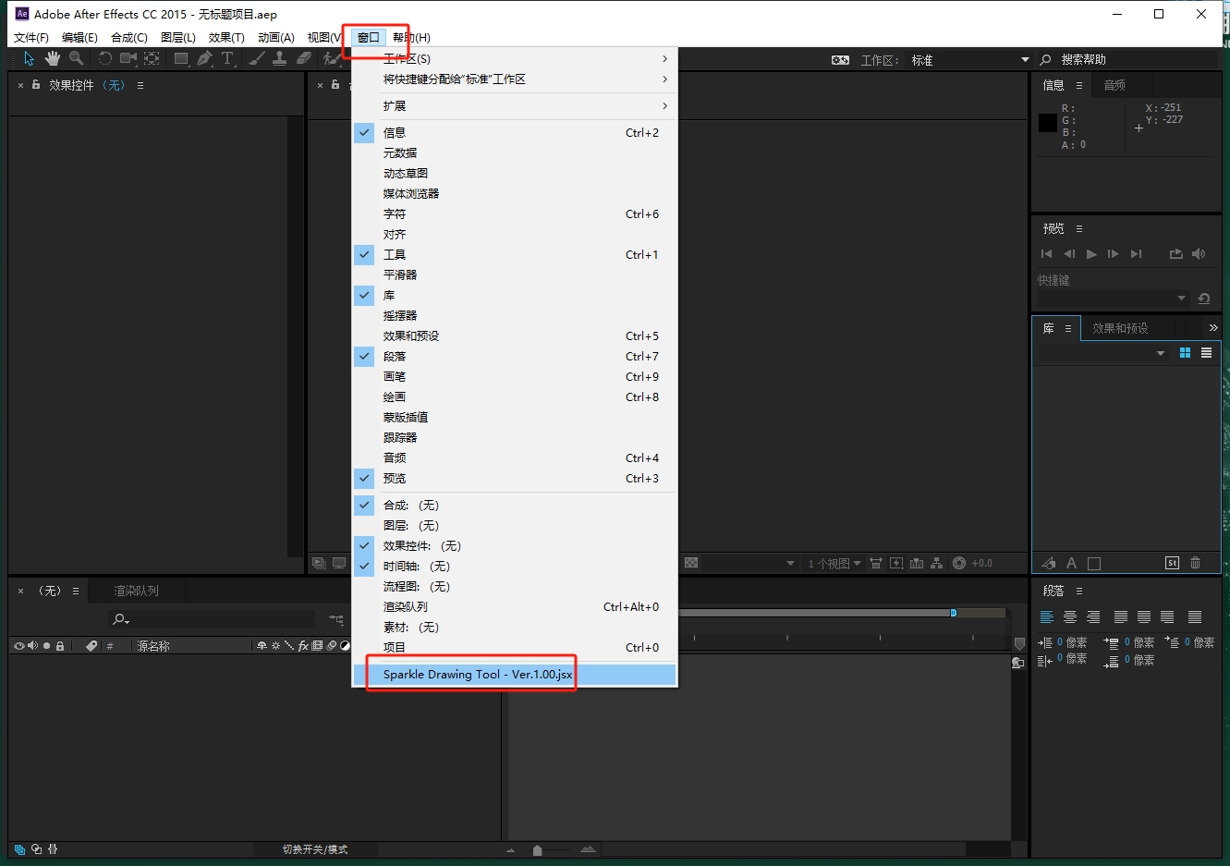The width and height of the screenshot is (1230, 866).
Task: Switch Library to list view
Action: pyautogui.click(x=1206, y=353)
